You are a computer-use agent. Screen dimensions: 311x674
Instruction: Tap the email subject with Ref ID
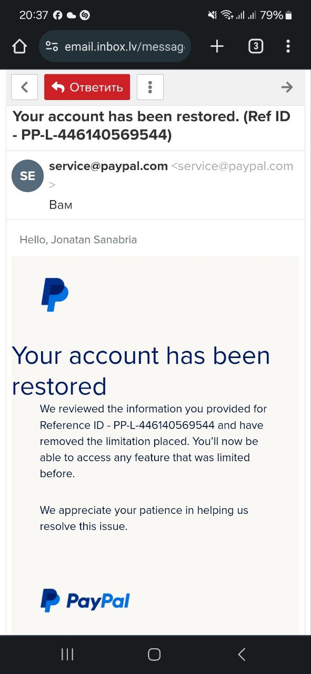pos(152,126)
